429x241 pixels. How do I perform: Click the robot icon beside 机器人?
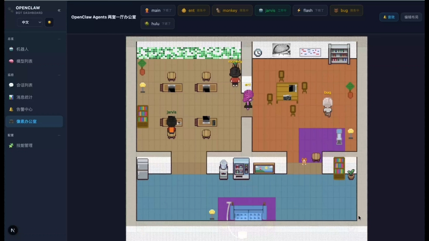coord(11,49)
